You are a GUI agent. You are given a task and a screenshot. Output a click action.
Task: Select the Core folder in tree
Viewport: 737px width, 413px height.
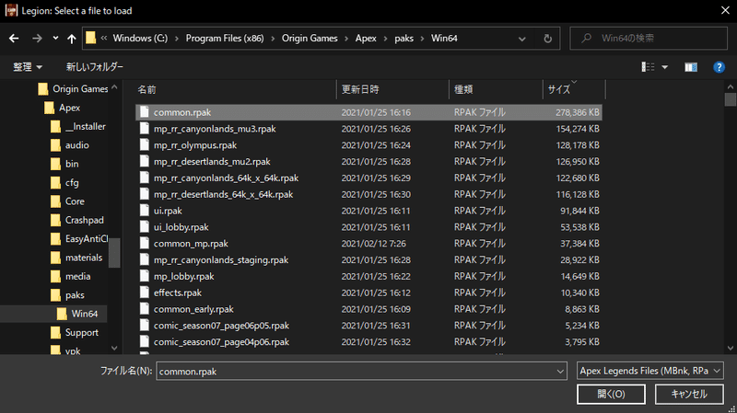click(x=67, y=201)
